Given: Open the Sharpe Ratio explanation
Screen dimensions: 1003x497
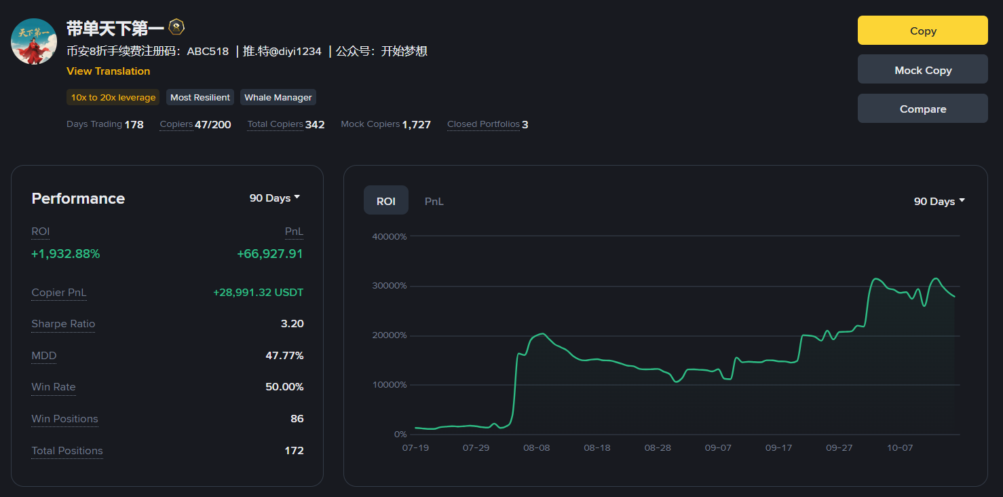Looking at the screenshot, I should point(62,324).
